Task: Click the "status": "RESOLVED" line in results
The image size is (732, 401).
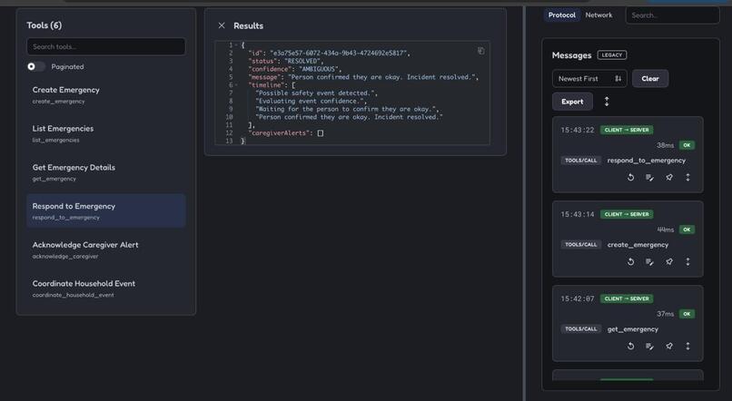Action: tap(286, 61)
